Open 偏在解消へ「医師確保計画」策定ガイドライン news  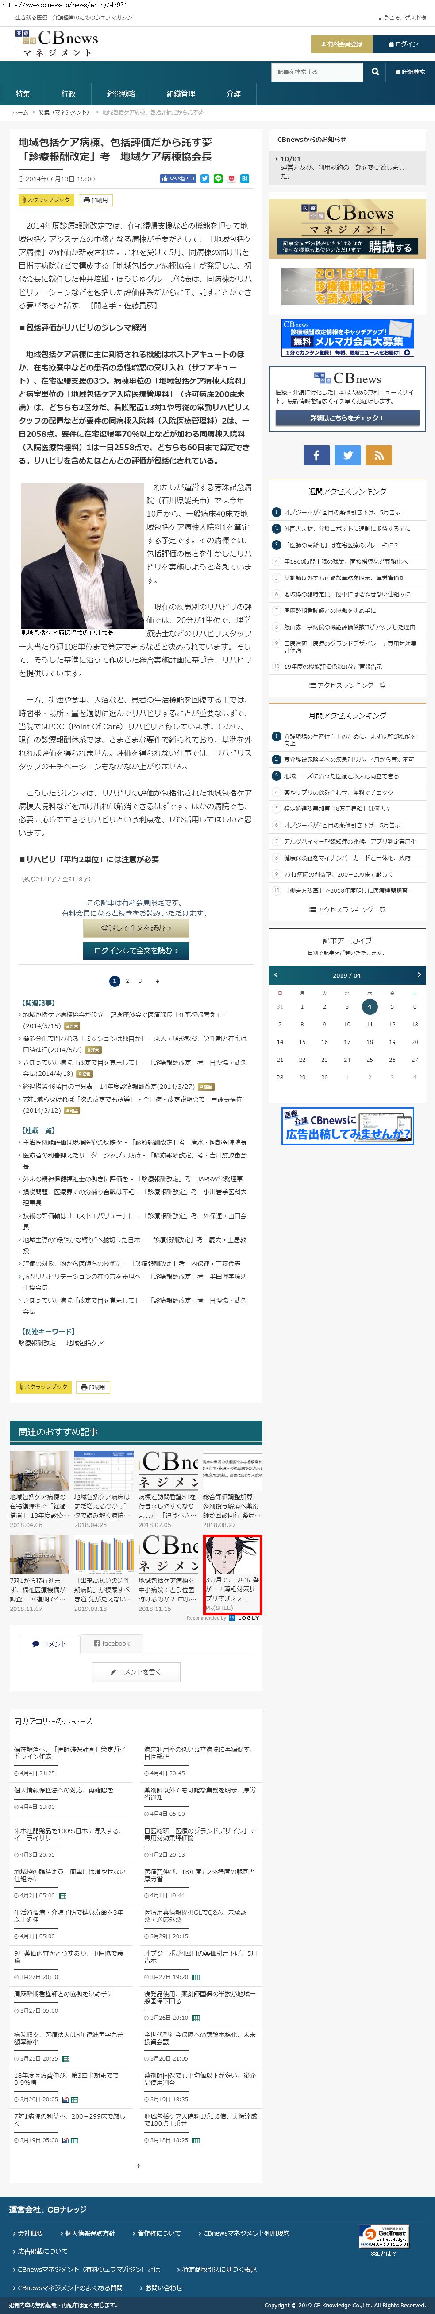(x=71, y=1753)
